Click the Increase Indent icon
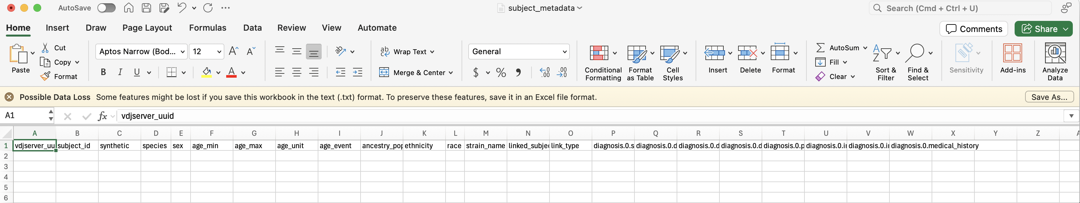Screen dimensions: 1080x203 [358, 72]
